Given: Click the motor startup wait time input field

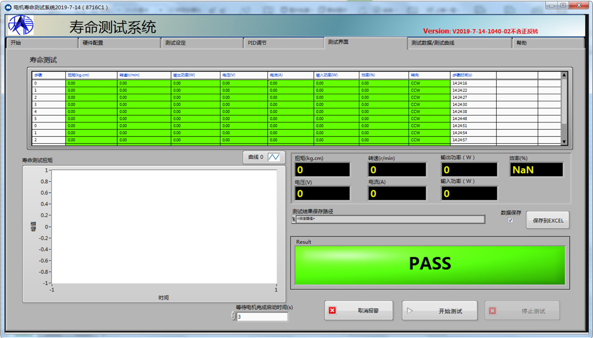Looking at the screenshot, I should (262, 317).
